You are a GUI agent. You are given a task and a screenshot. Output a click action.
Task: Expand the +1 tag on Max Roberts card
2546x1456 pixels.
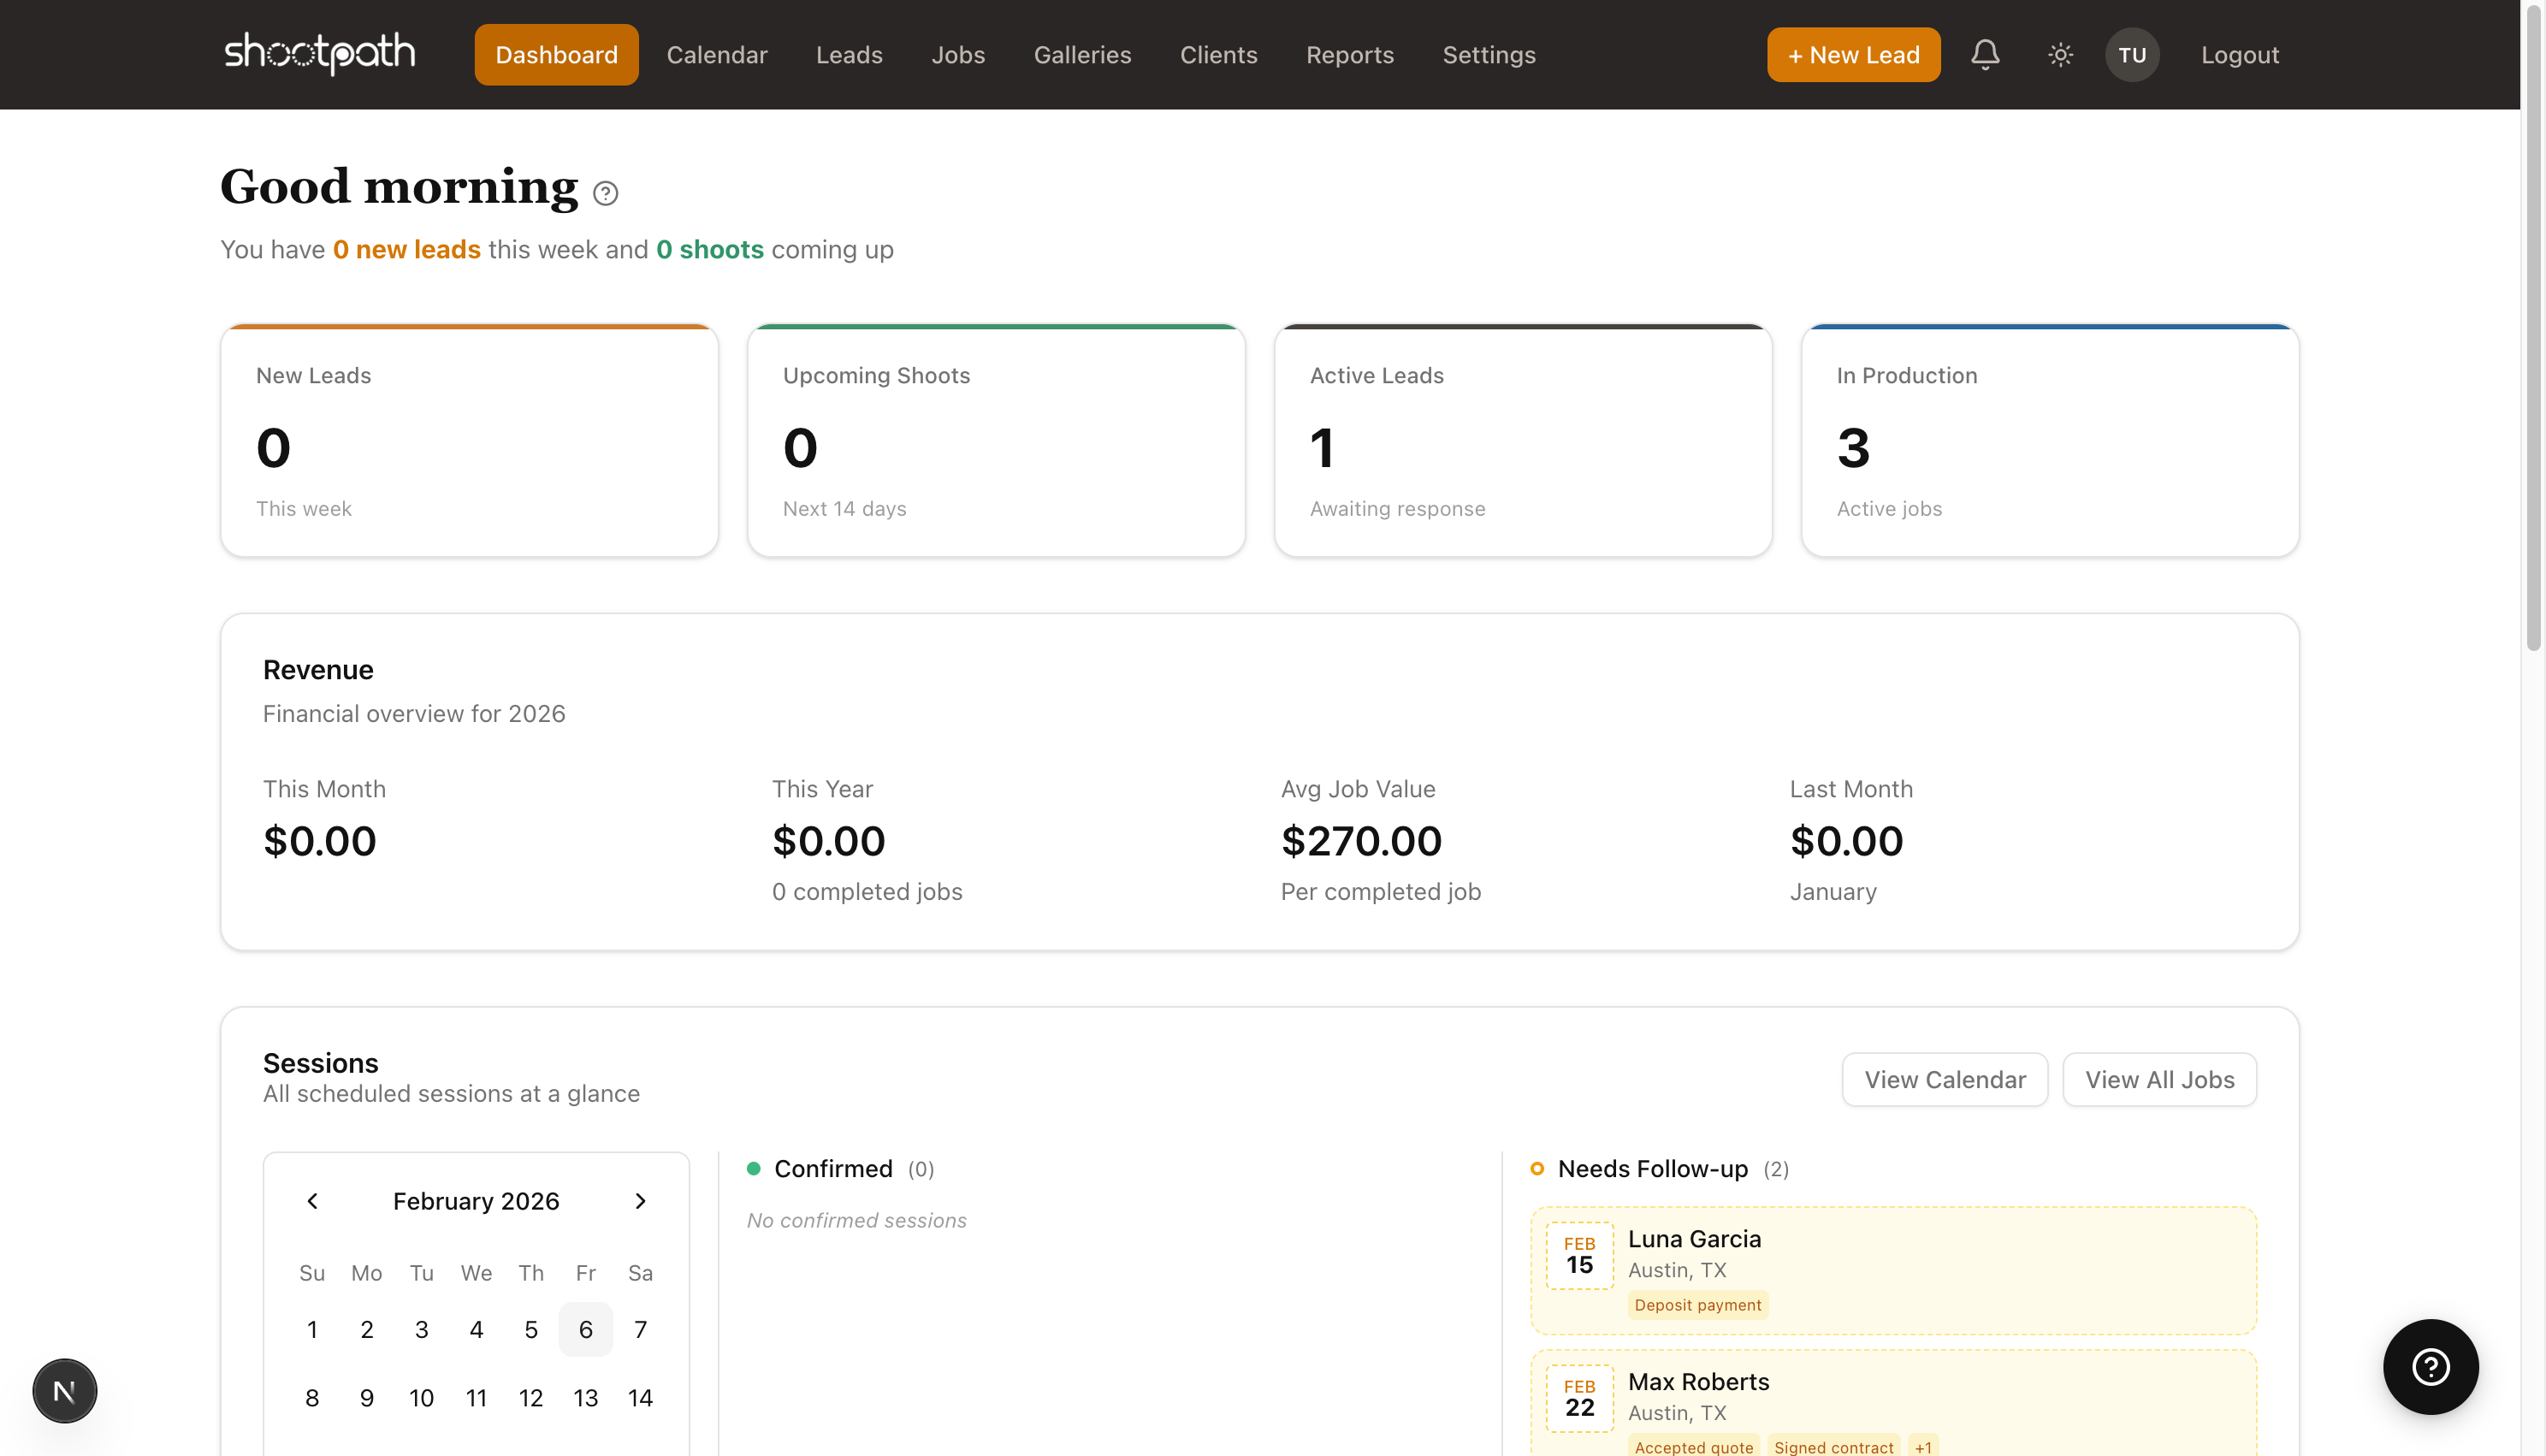1923,1447
